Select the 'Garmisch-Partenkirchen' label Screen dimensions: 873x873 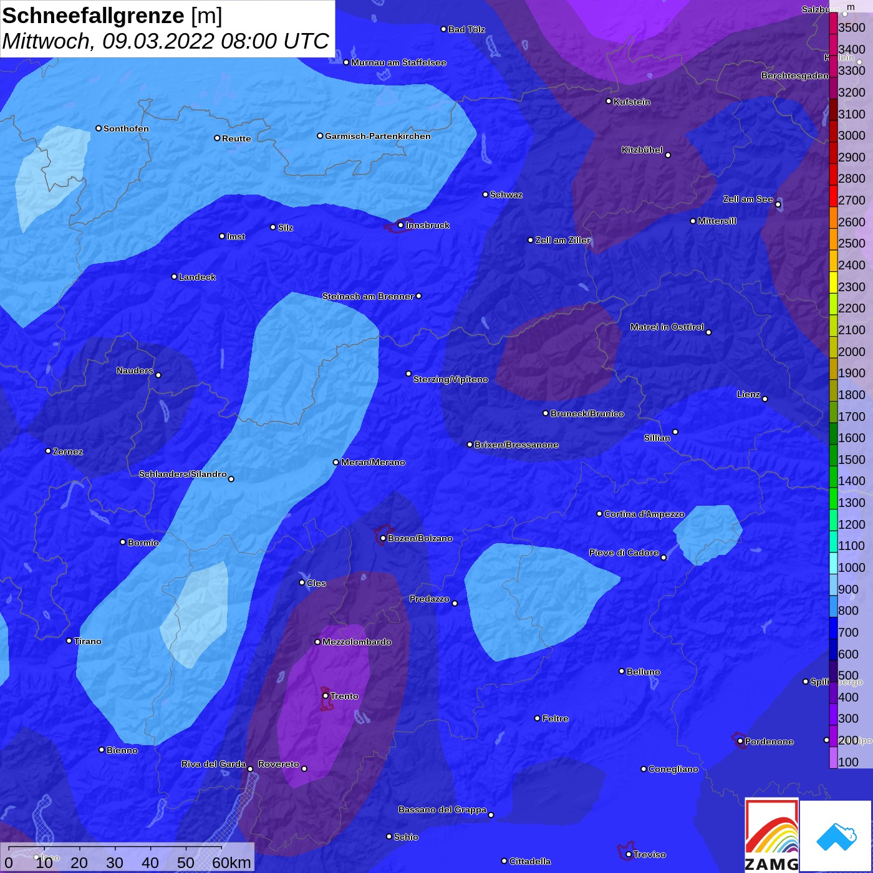378,136
